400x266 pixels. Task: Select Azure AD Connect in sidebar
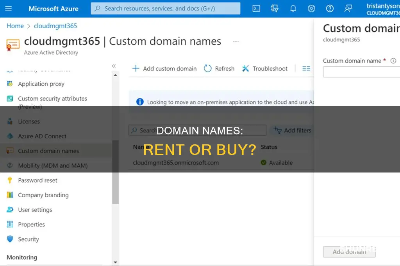(42, 136)
